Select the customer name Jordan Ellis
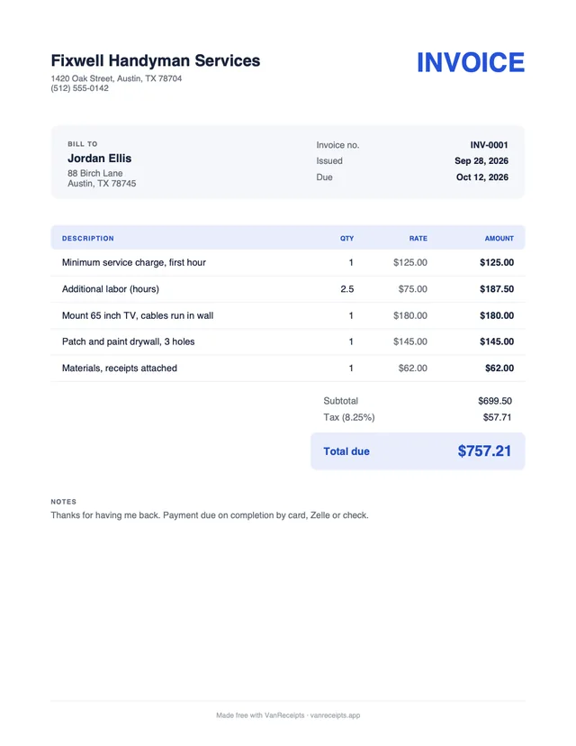 99,159
